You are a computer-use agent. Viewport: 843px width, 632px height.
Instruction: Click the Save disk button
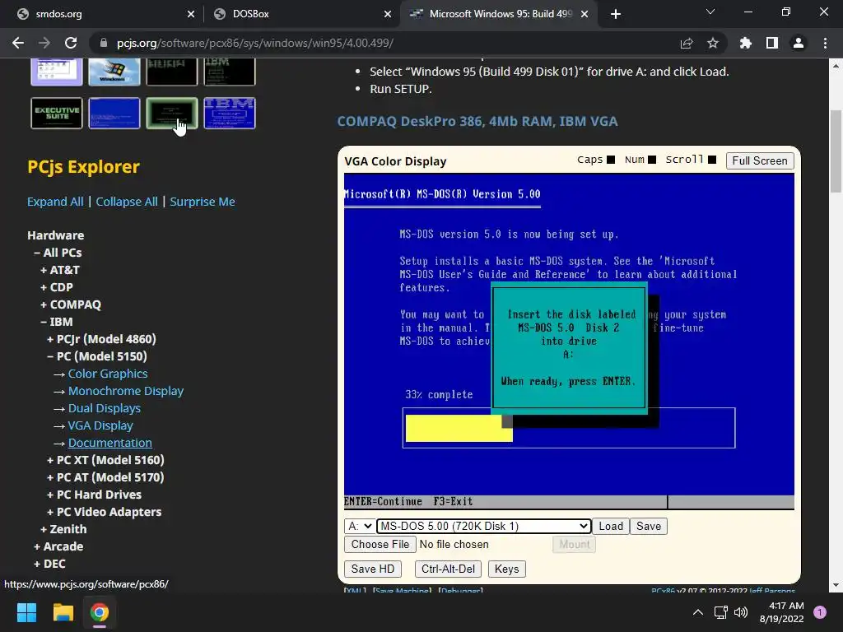[649, 526]
